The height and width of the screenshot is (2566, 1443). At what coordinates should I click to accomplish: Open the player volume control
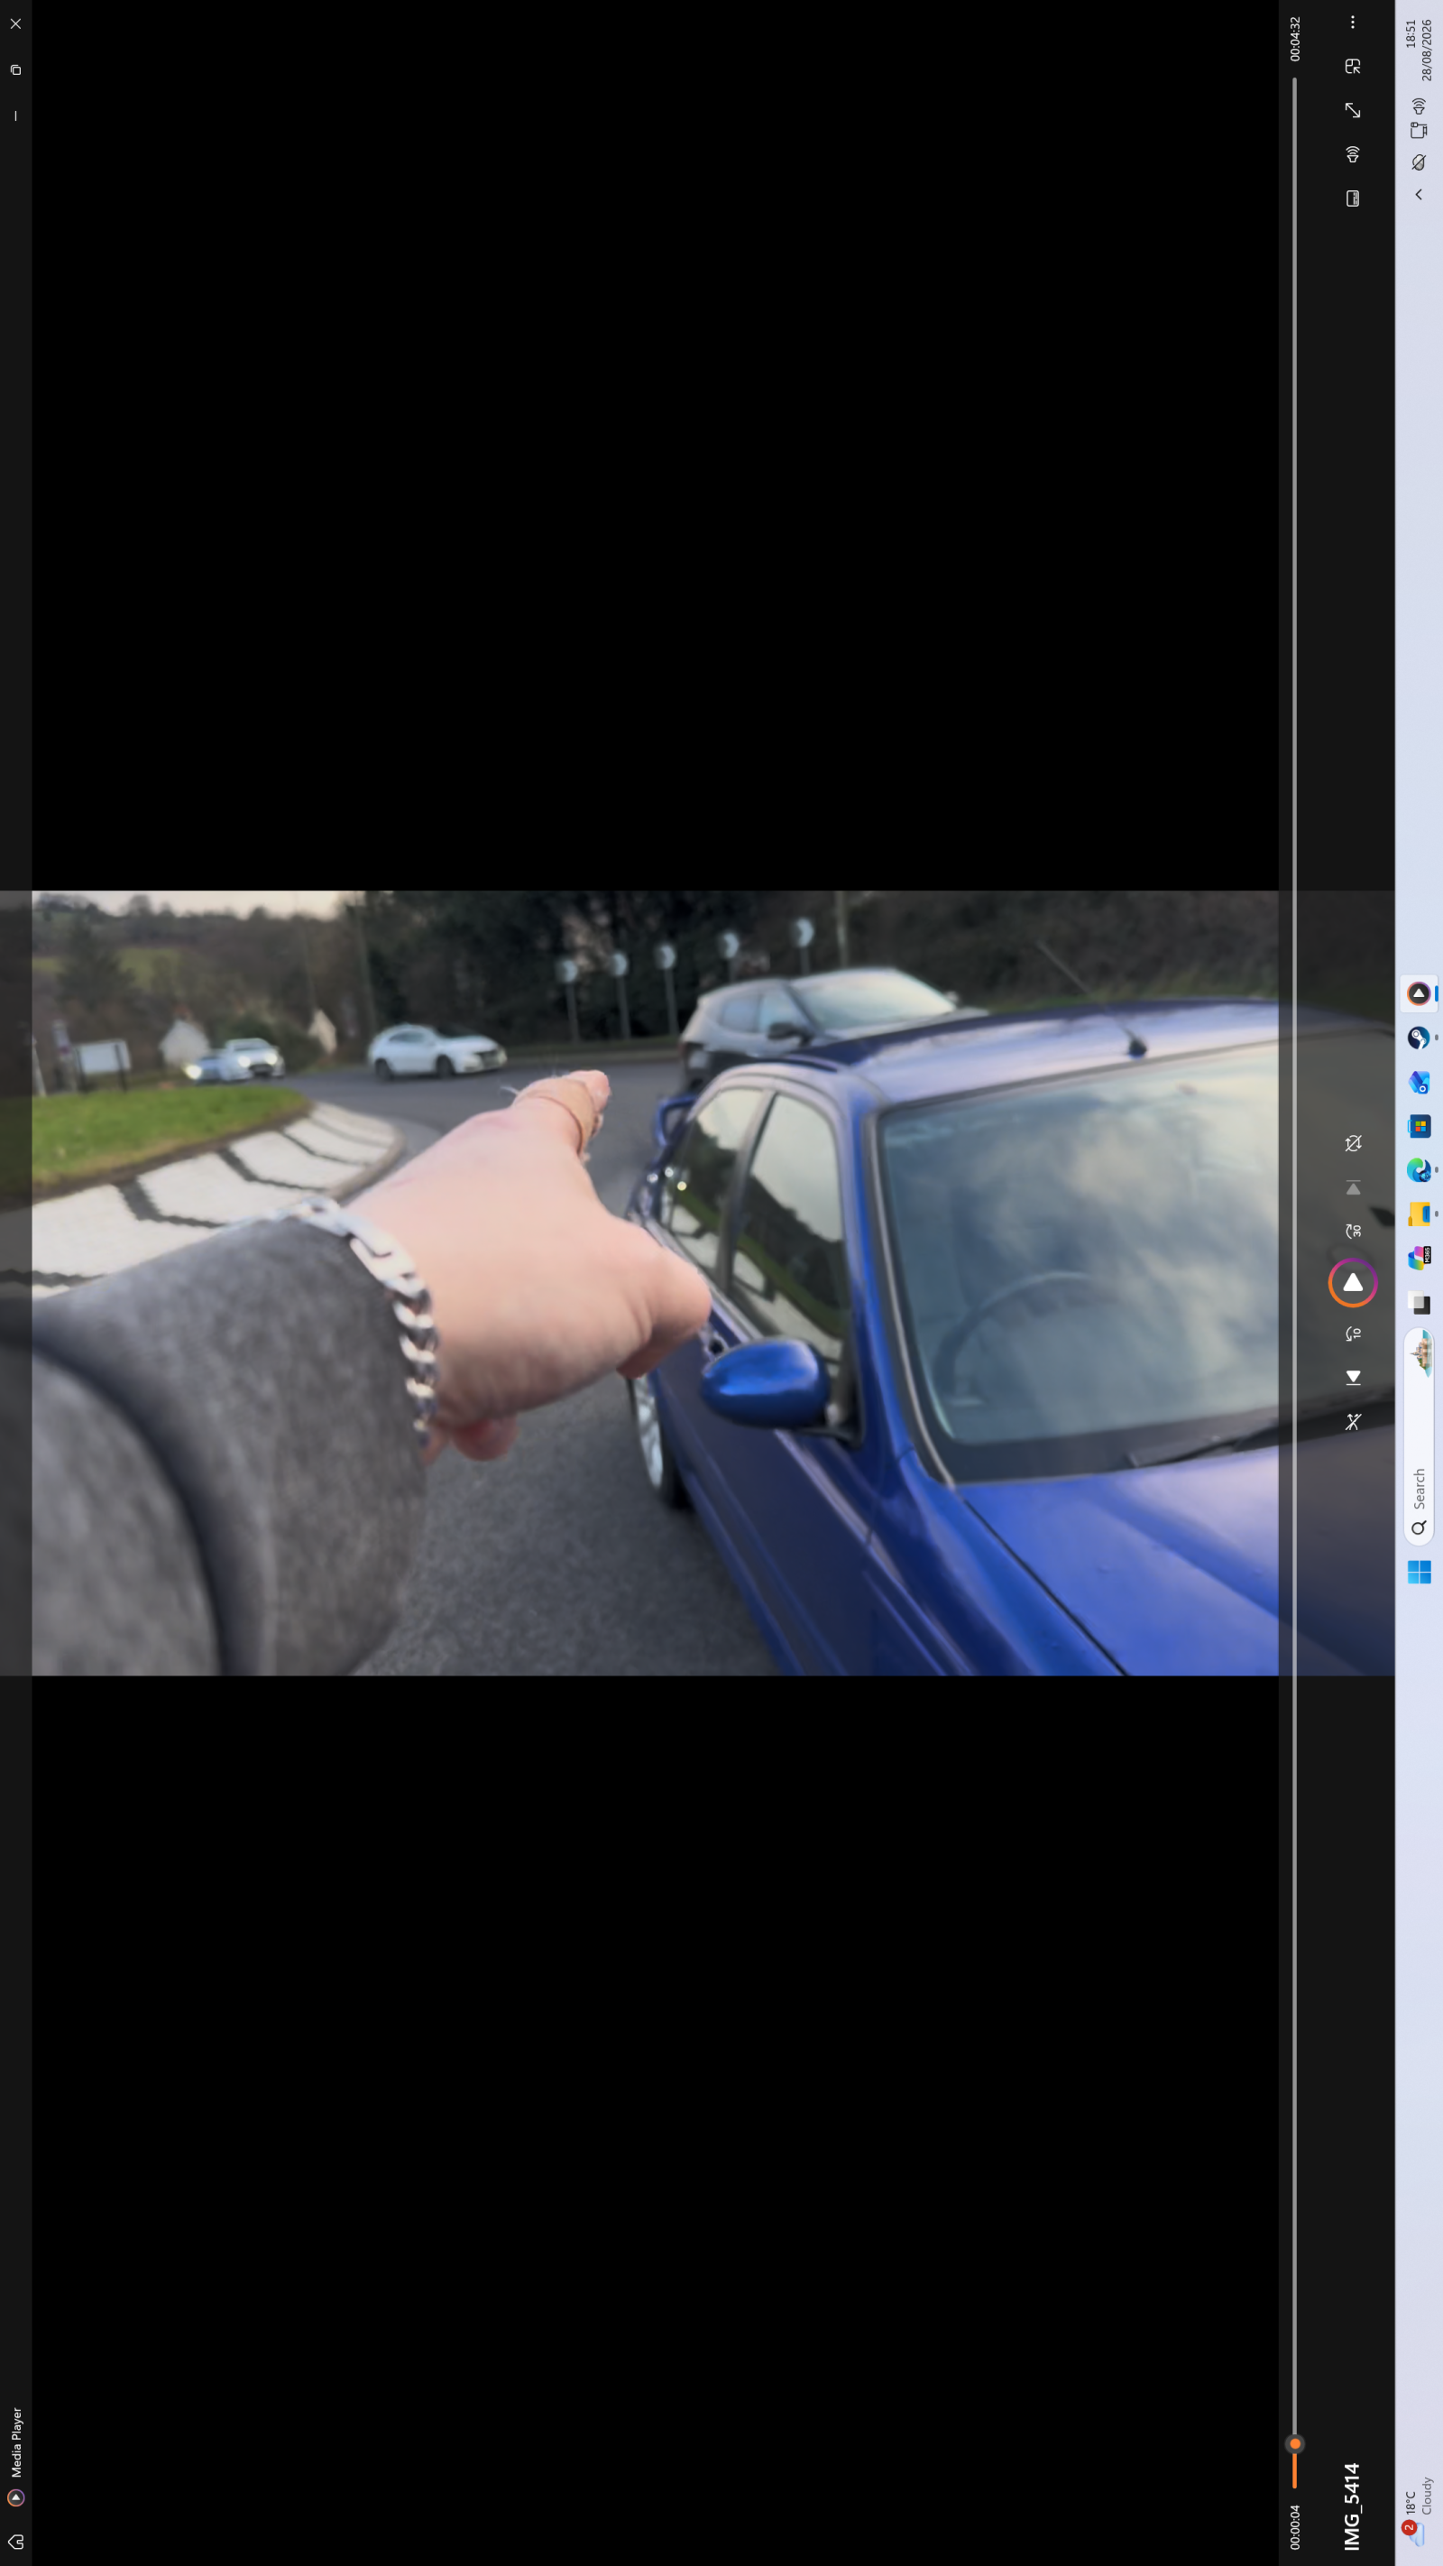coord(1353,154)
